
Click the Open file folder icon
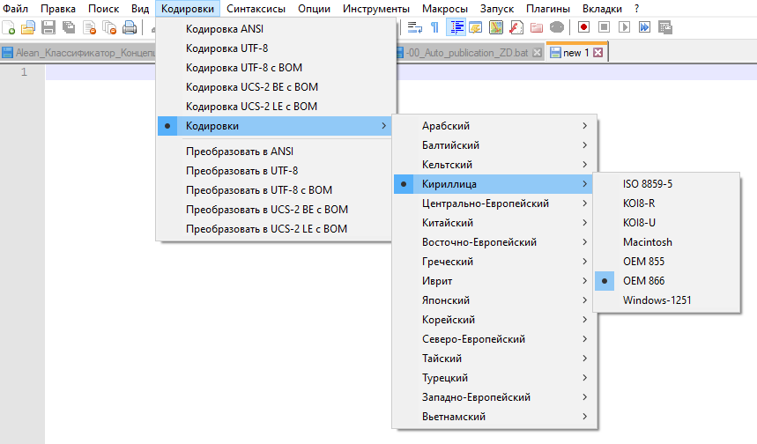pos(28,27)
